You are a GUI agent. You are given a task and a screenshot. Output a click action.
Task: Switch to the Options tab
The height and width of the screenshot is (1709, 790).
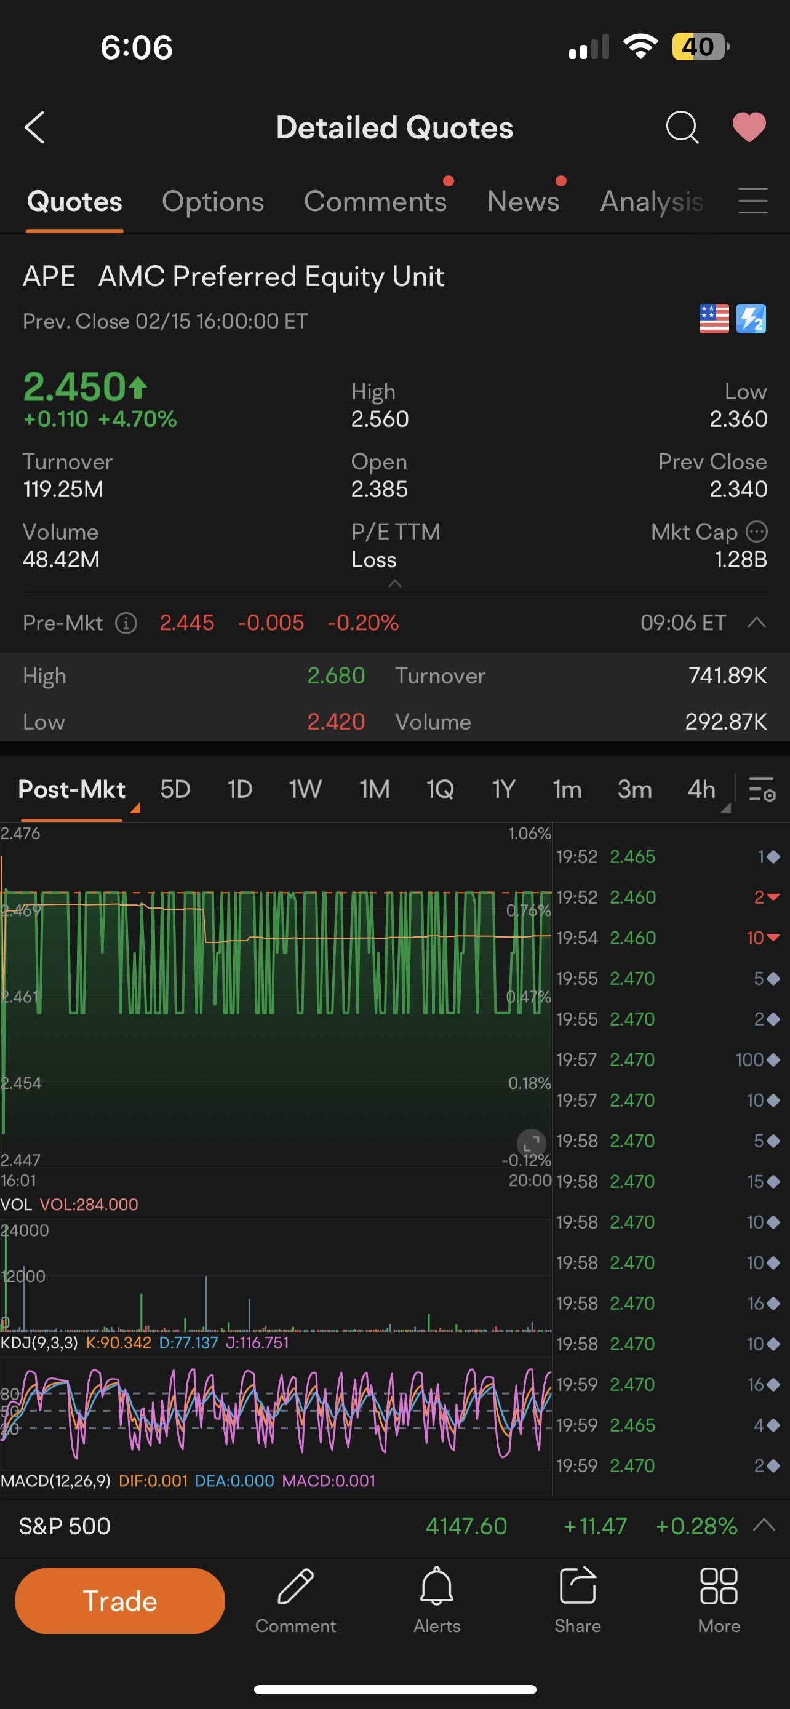click(x=213, y=202)
